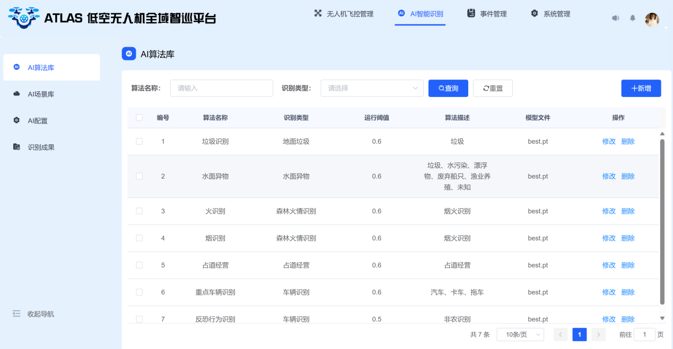This screenshot has width=673, height=349.
Task: Open 识别成果 in the sidebar
Action: tap(41, 147)
